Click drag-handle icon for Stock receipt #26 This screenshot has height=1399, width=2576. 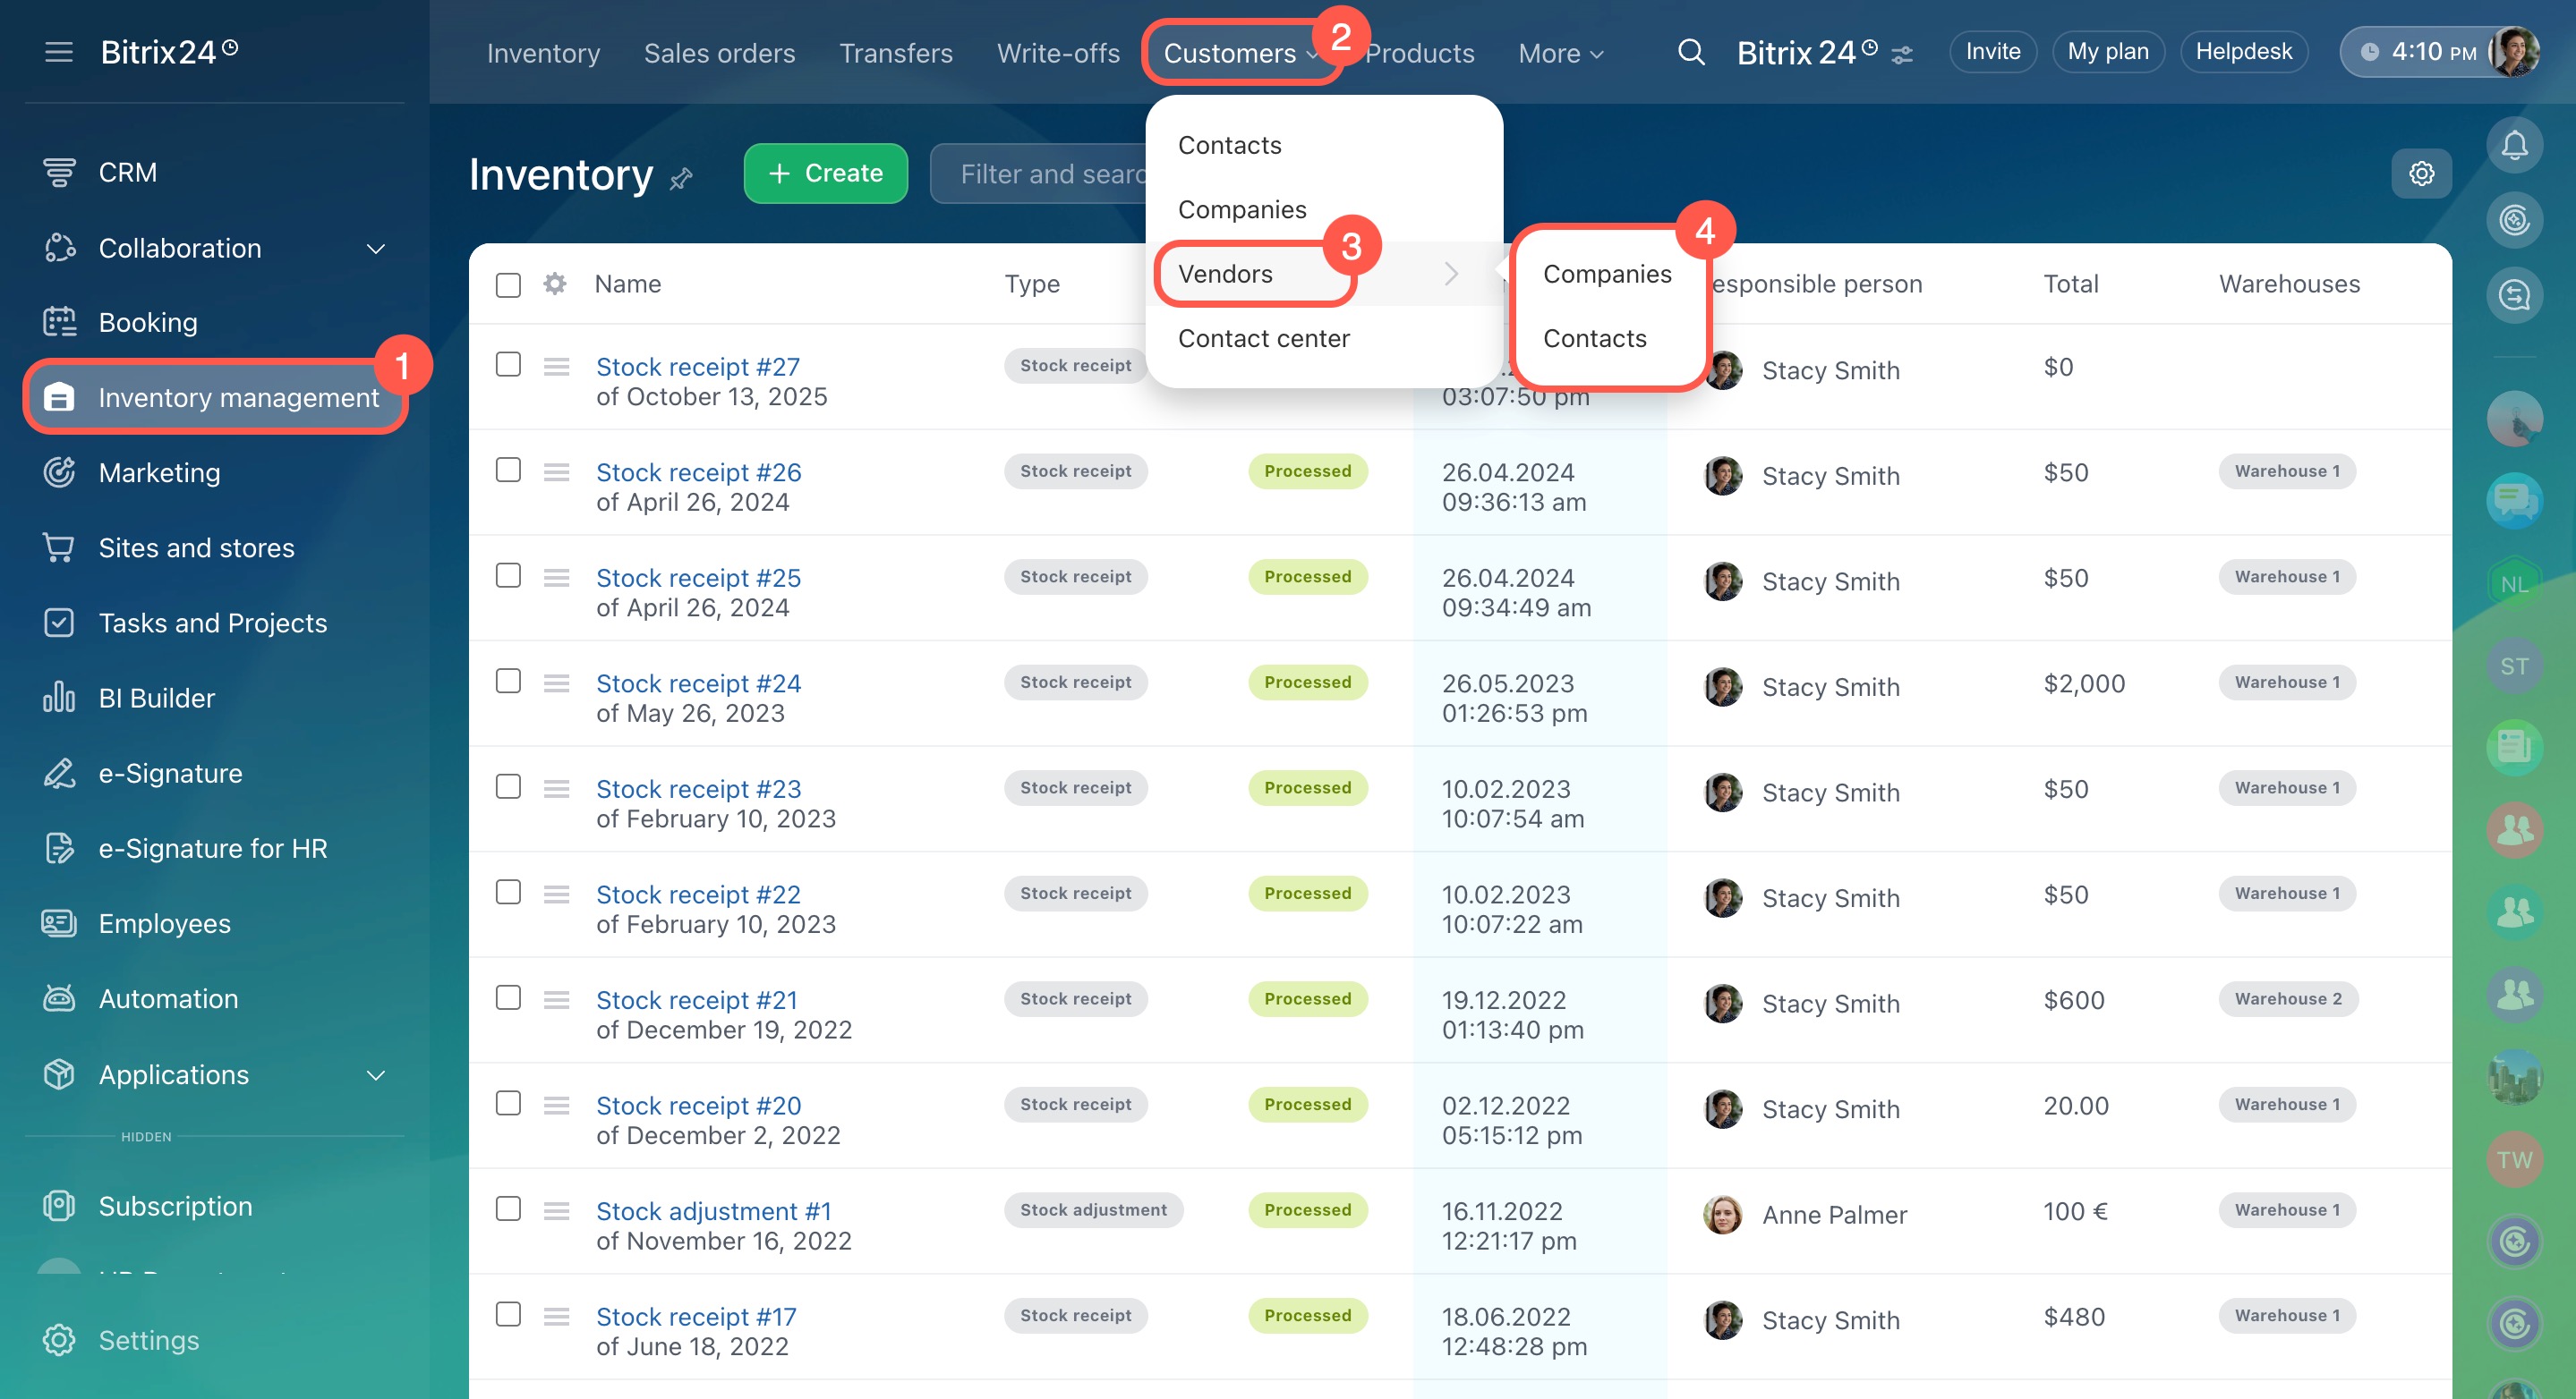coord(557,471)
